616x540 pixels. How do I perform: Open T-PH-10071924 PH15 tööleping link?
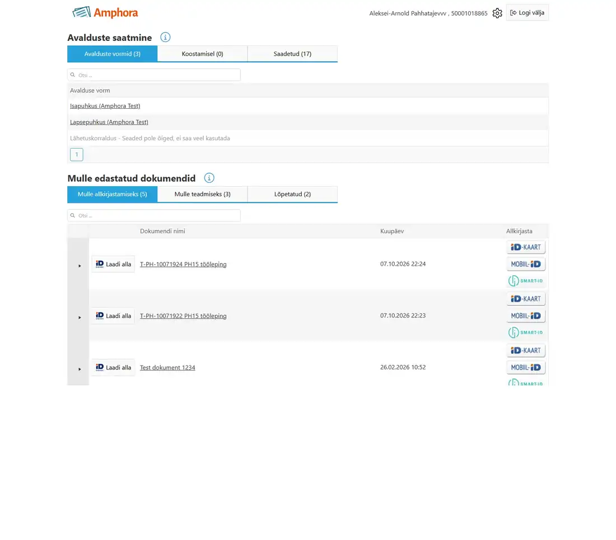[x=183, y=264]
